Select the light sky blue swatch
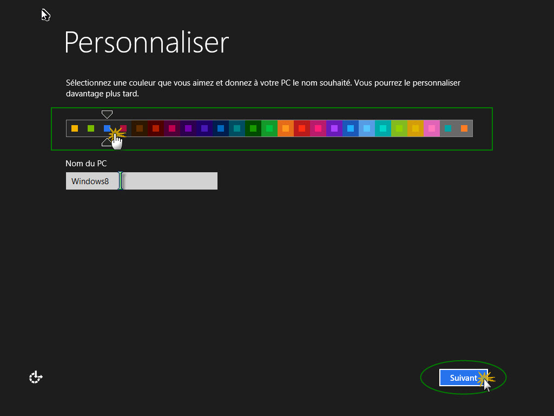The height and width of the screenshot is (416, 554). tap(367, 128)
